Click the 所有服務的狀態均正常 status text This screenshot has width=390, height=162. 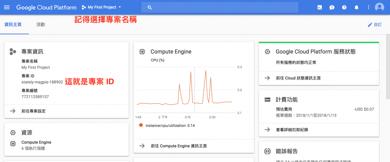coord(296,63)
